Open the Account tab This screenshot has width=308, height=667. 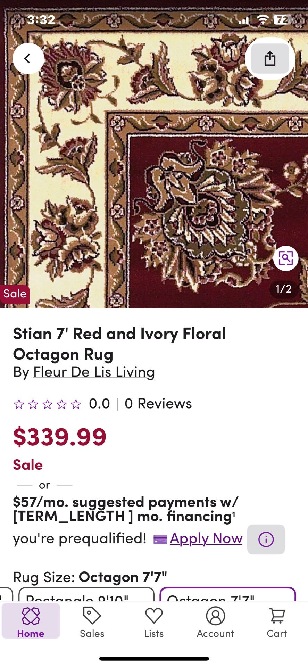[x=215, y=622]
